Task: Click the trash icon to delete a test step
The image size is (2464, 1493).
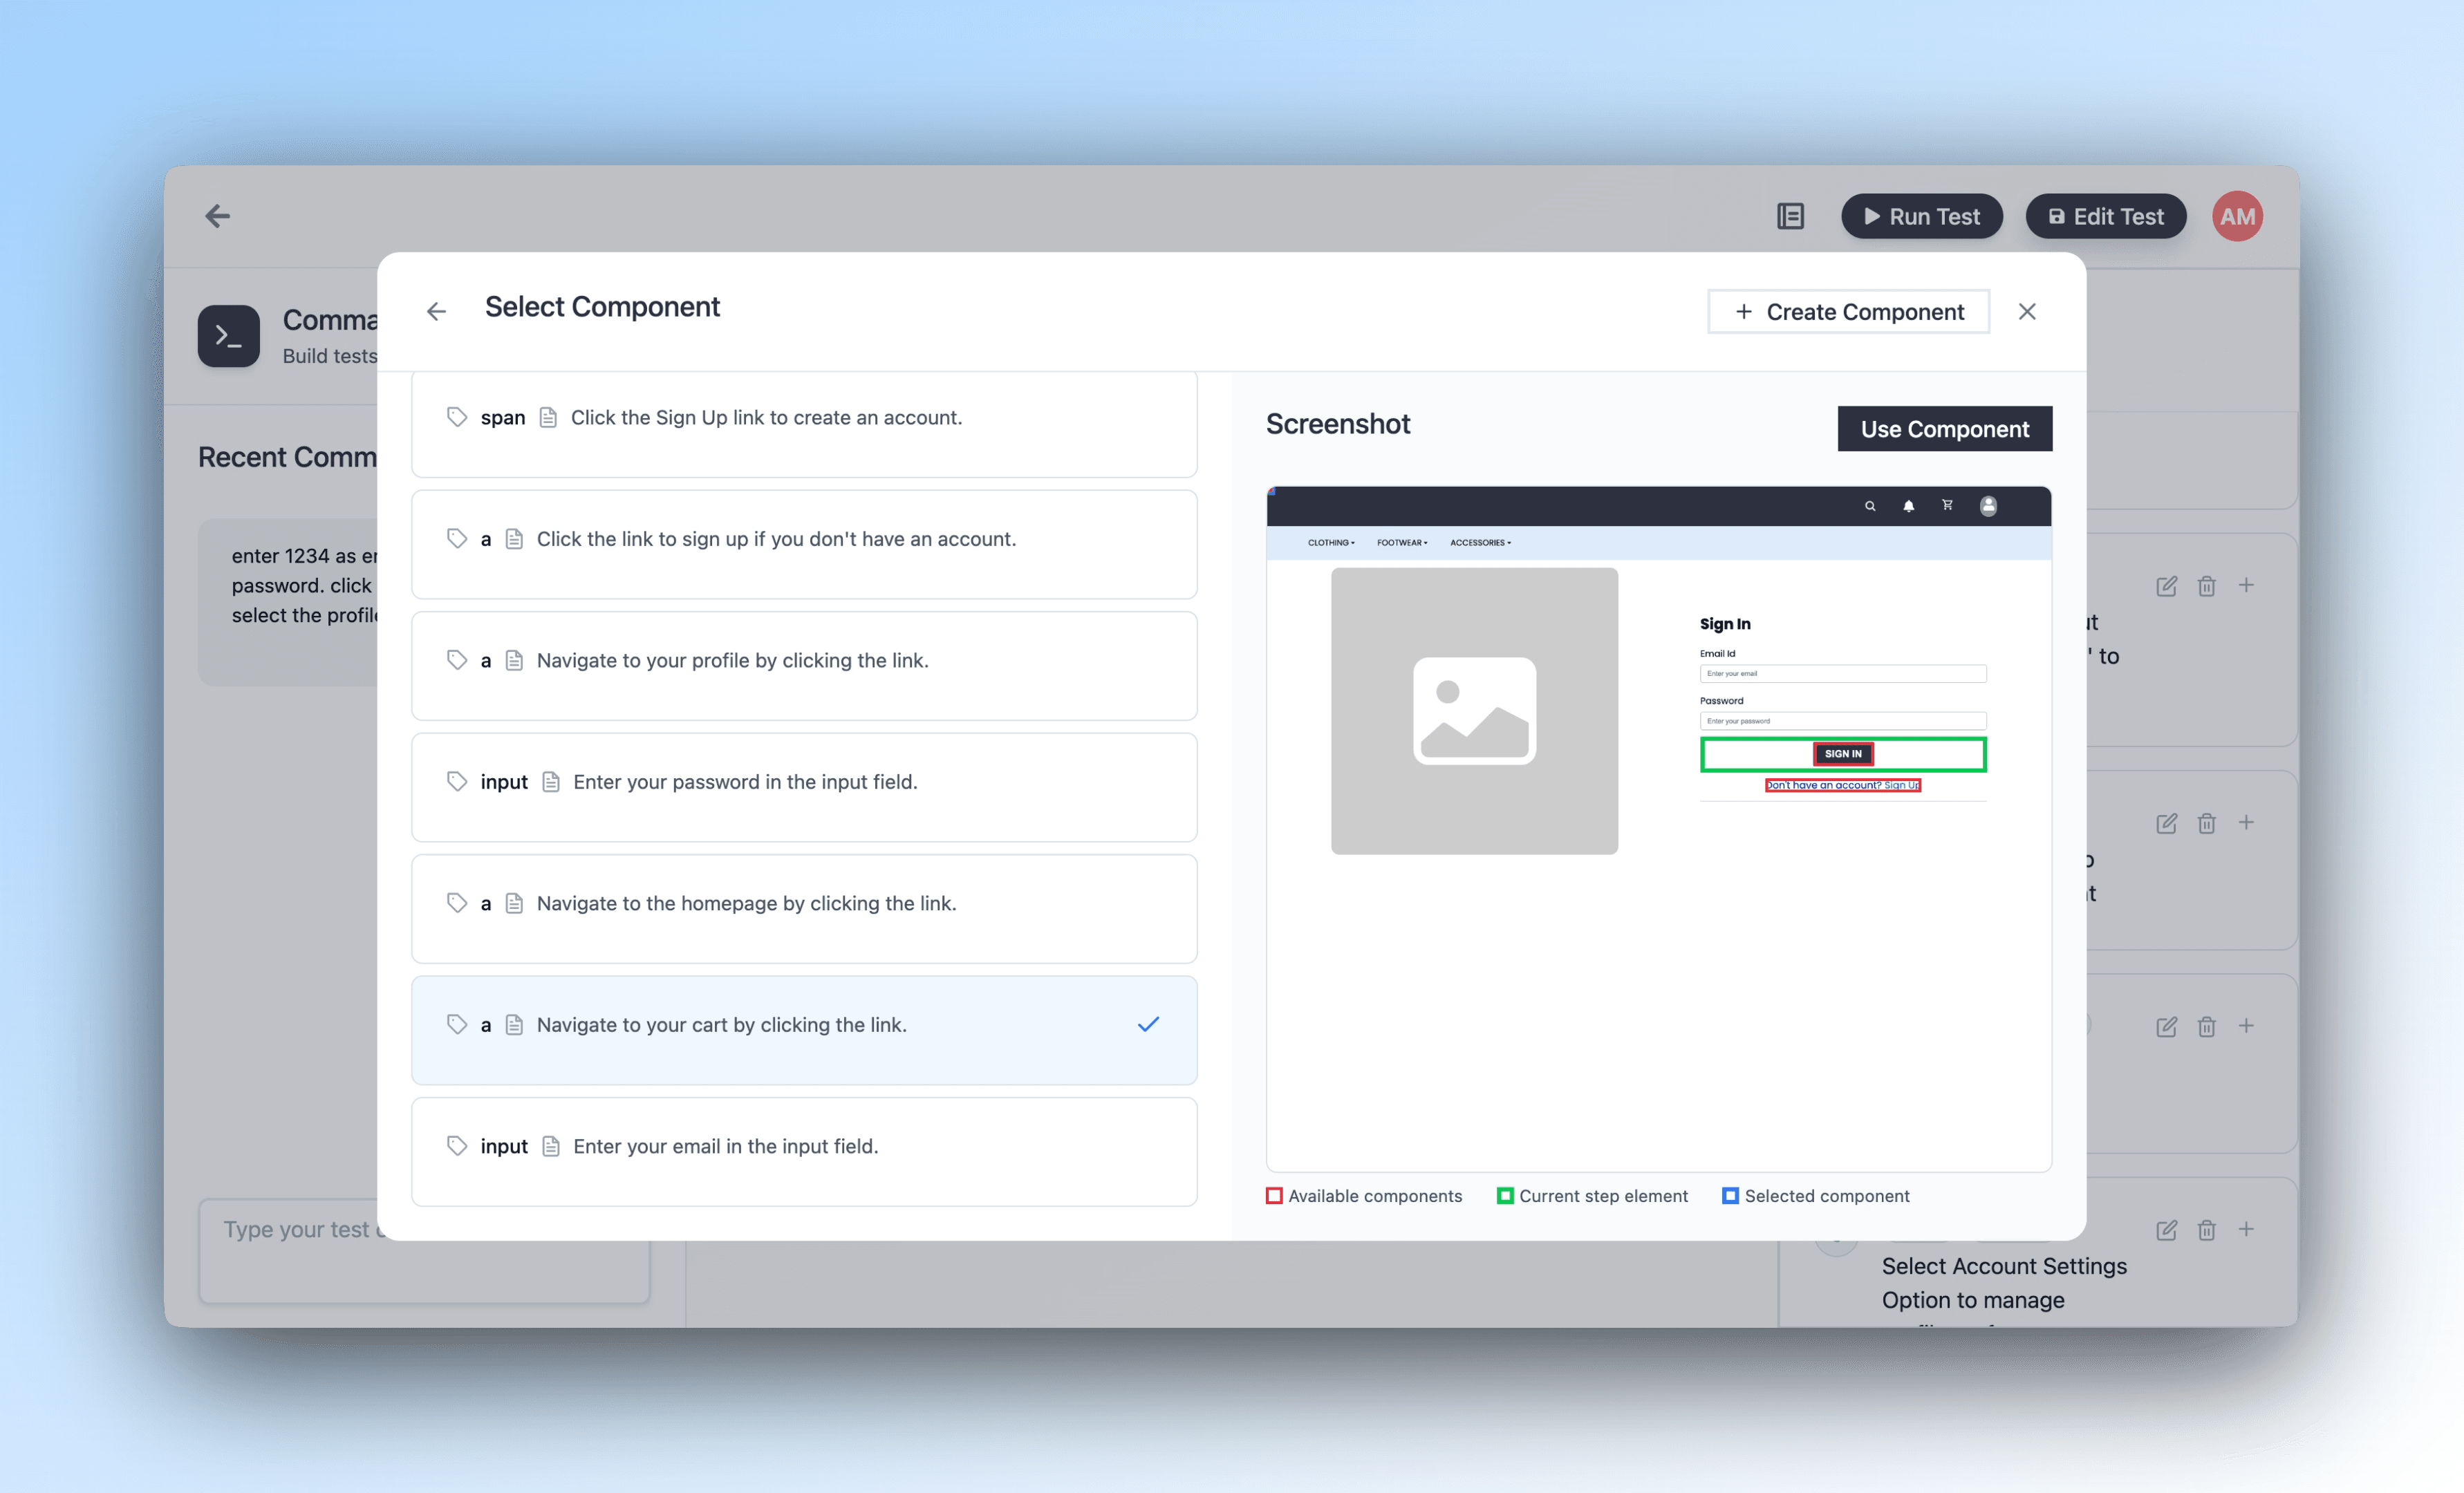Action: (x=2207, y=586)
